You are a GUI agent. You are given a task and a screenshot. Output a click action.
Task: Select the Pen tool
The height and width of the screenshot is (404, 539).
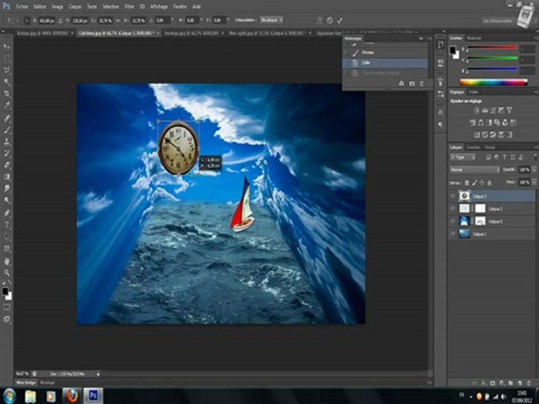point(7,213)
